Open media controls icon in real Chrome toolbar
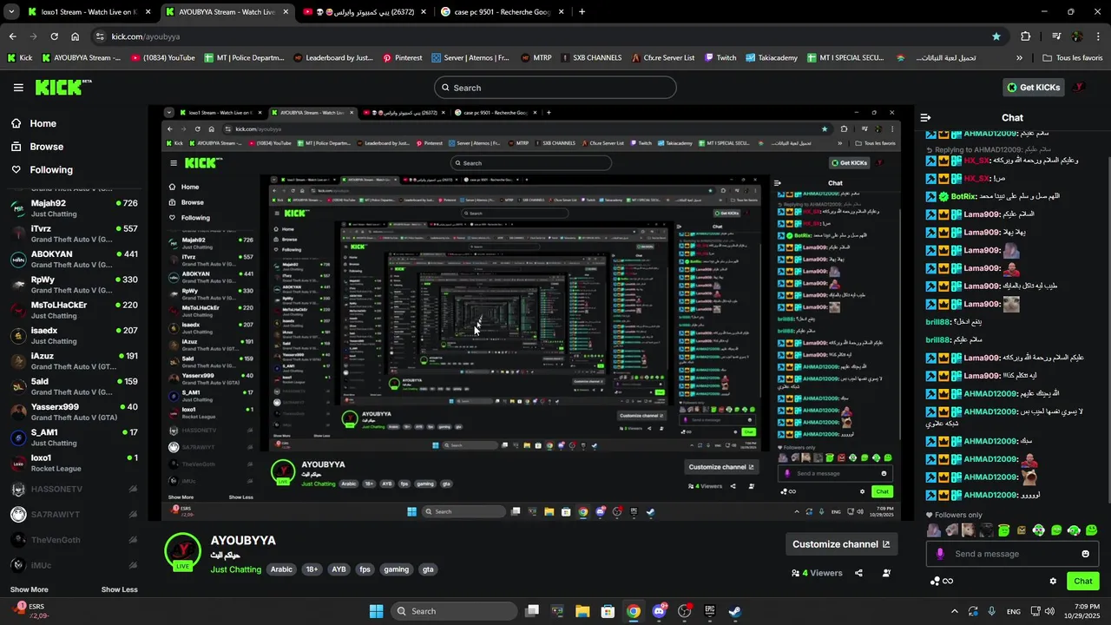The height and width of the screenshot is (625, 1111). 1055,36
